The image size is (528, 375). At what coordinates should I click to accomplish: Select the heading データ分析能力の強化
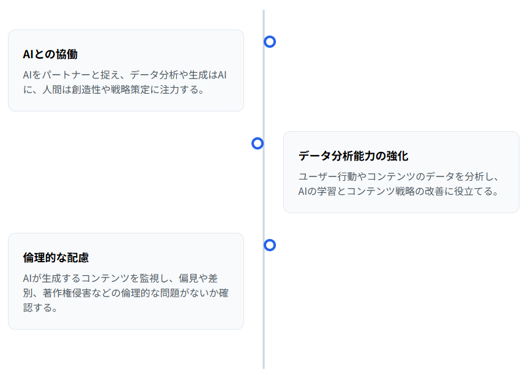coord(353,156)
